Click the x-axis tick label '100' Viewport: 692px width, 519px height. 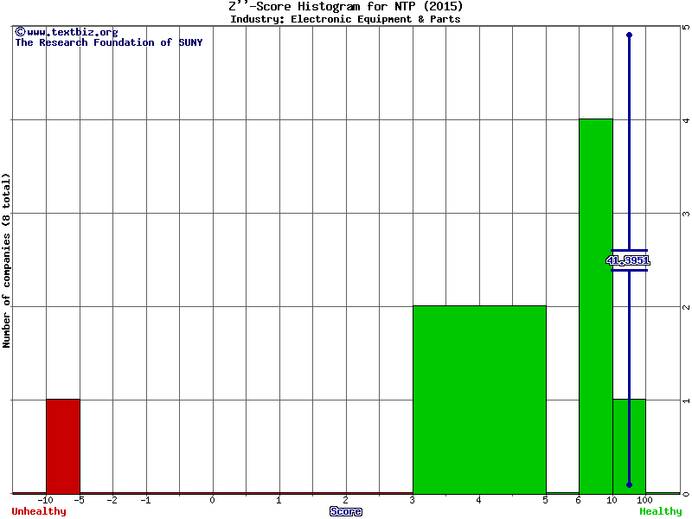pos(644,500)
